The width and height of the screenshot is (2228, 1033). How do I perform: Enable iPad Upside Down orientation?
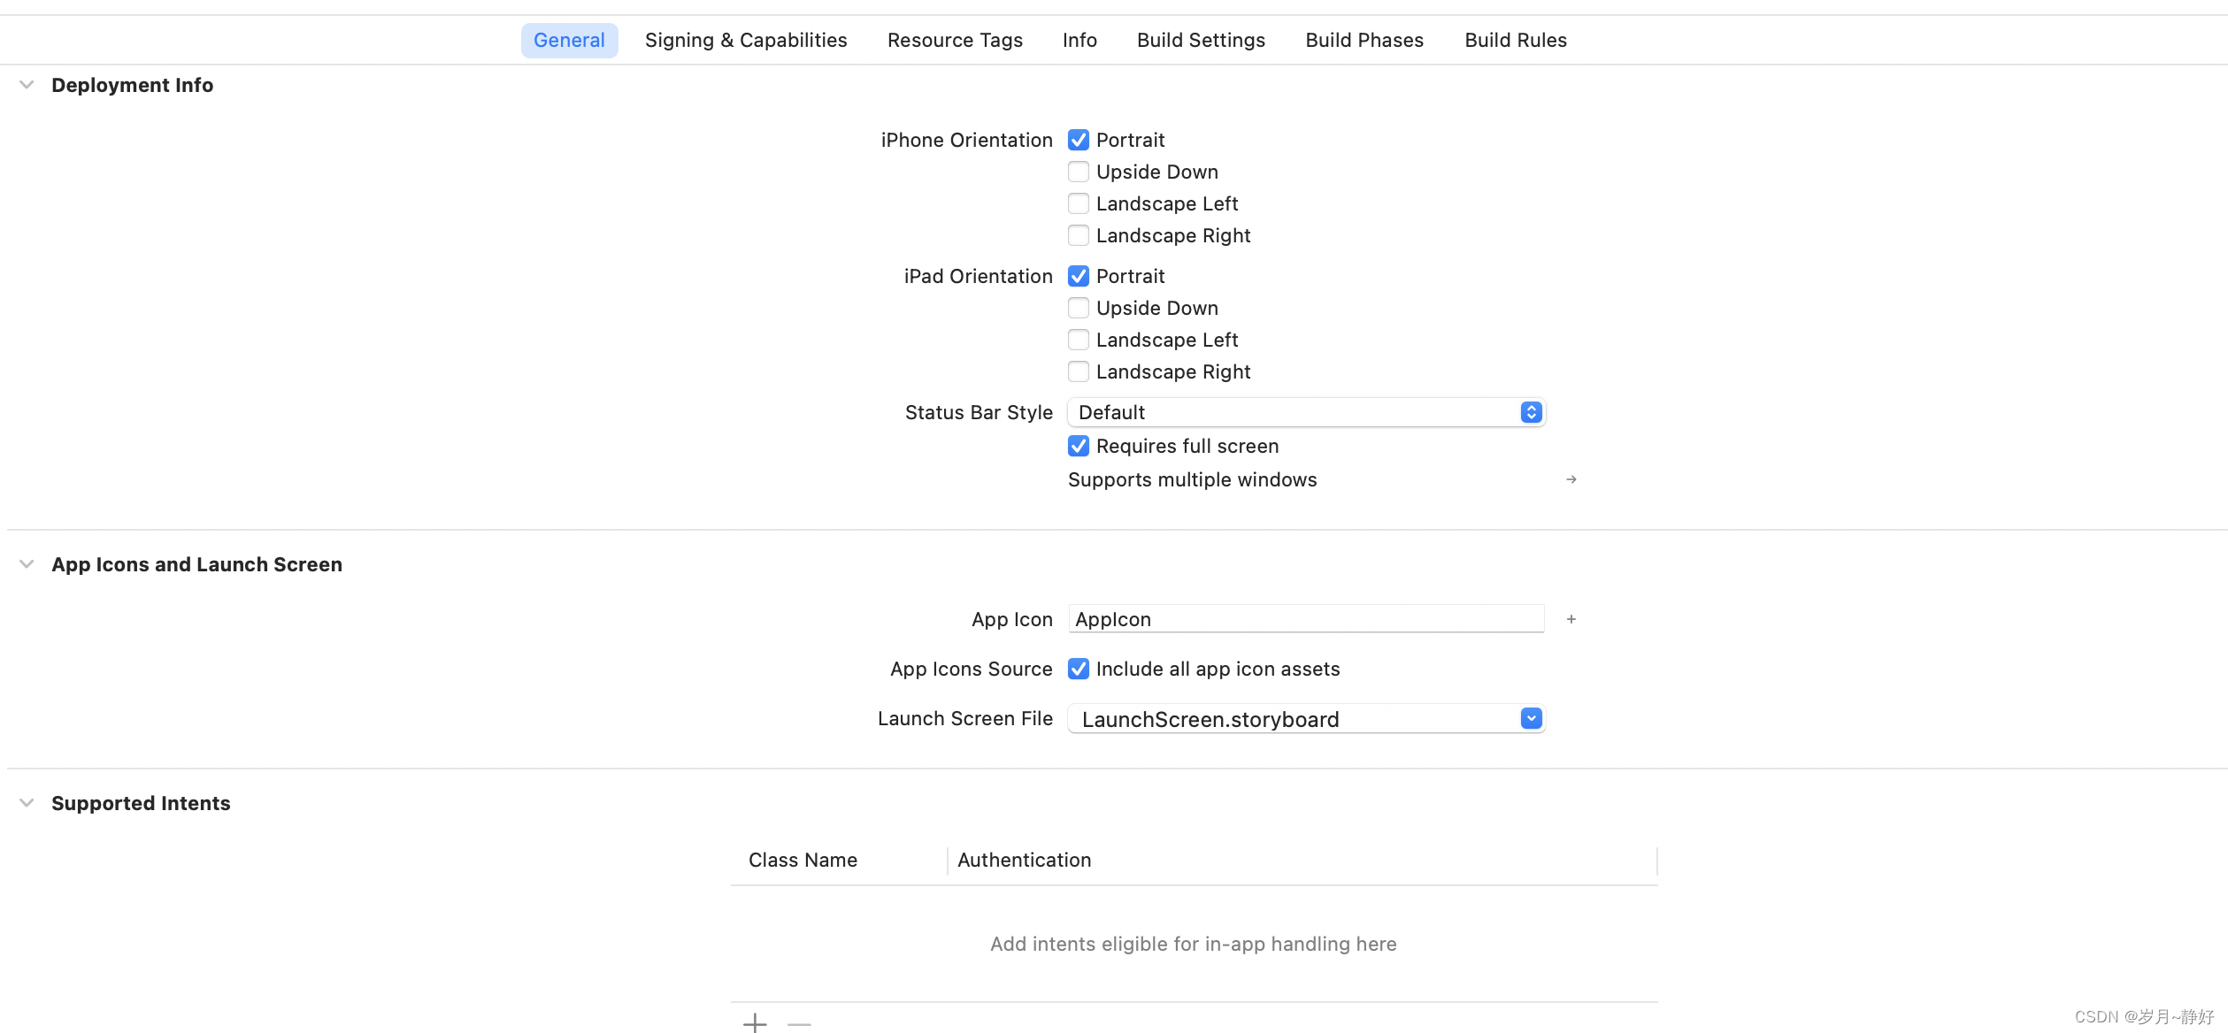(x=1078, y=308)
